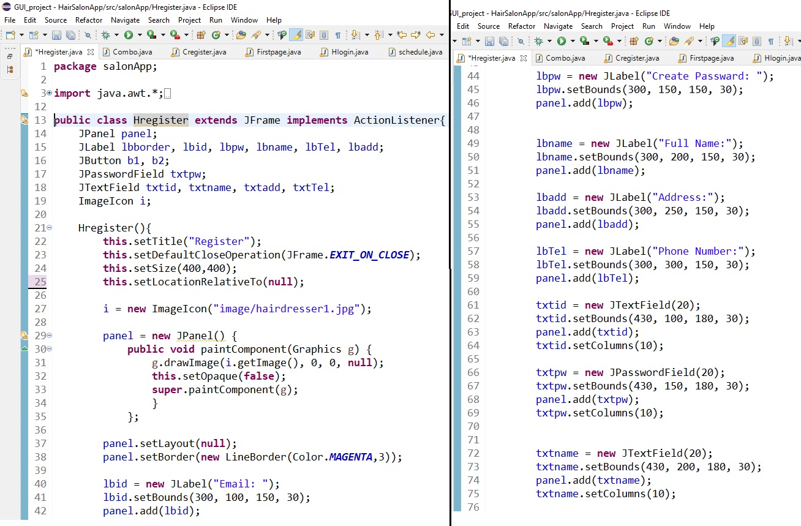This screenshot has height=526, width=801.
Task: Open the Run dropdown arrow in left window
Action: click(x=140, y=36)
